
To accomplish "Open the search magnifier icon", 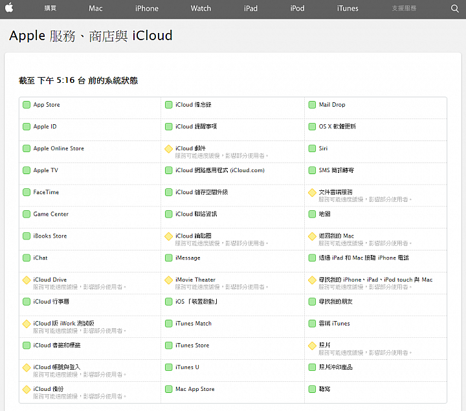I will click(x=455, y=8).
